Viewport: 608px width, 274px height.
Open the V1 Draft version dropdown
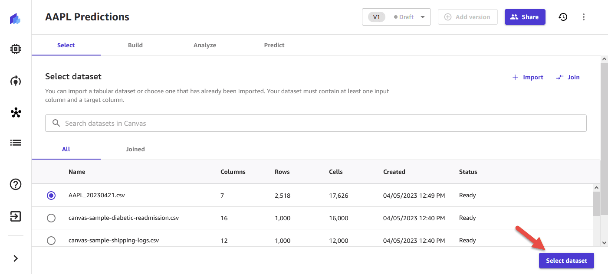click(x=396, y=17)
